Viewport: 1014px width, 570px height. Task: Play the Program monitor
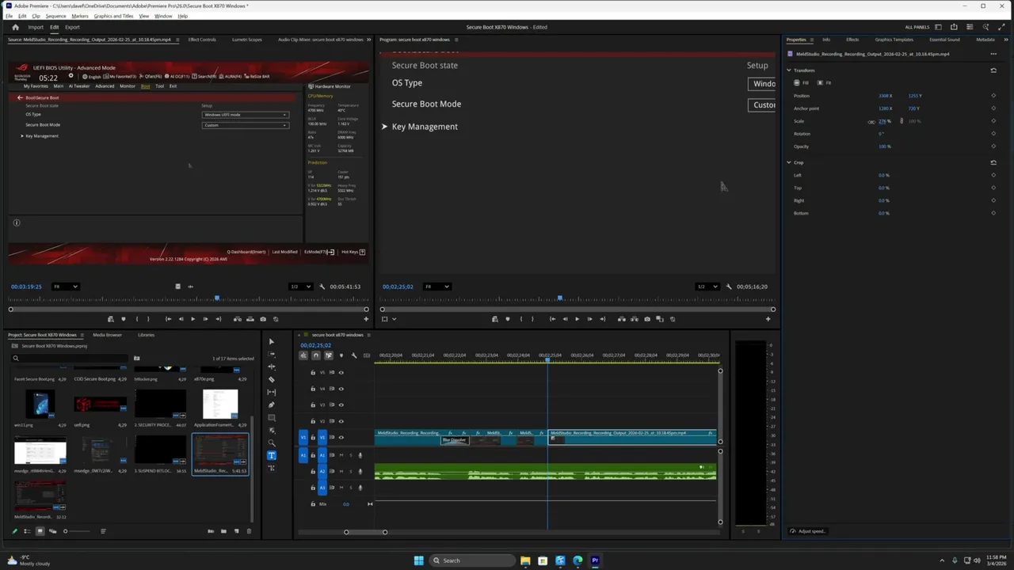click(577, 319)
